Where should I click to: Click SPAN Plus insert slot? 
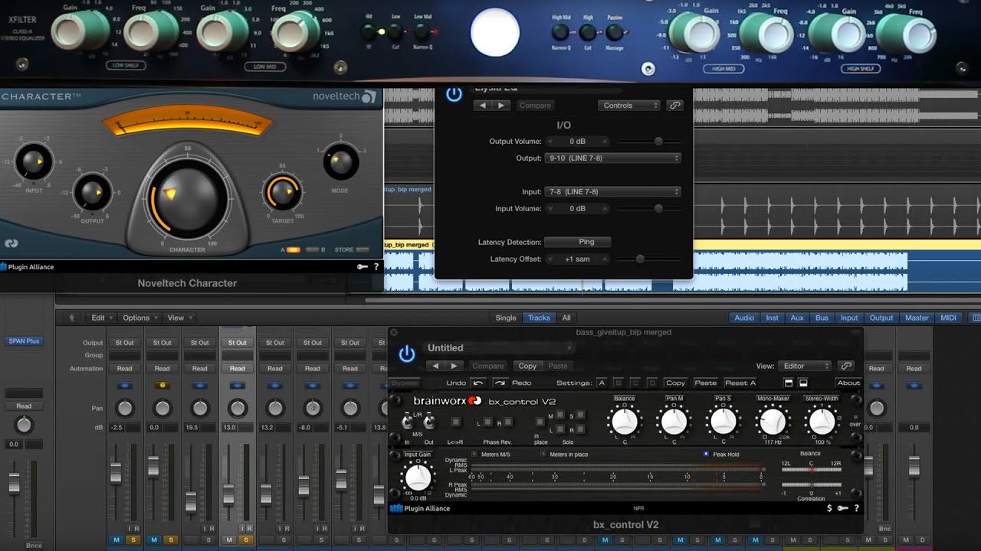click(24, 341)
